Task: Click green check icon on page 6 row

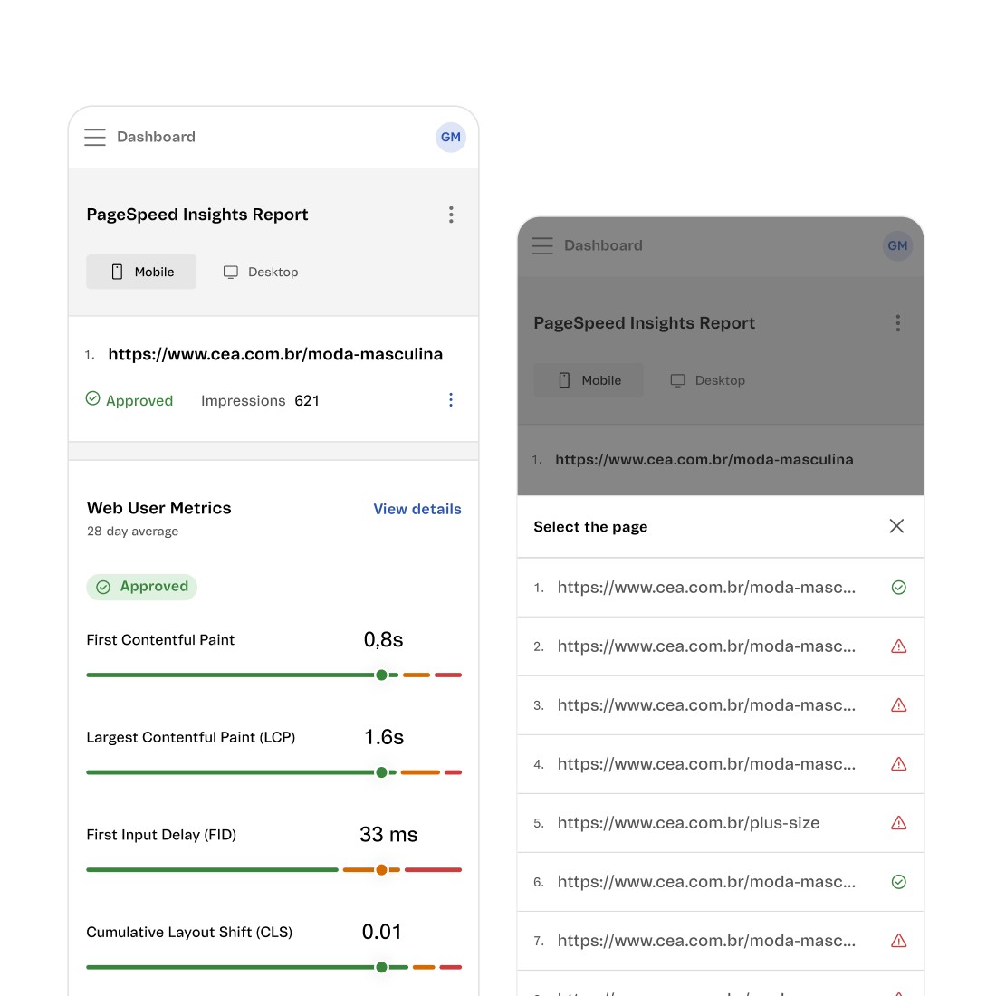Action: point(898,882)
